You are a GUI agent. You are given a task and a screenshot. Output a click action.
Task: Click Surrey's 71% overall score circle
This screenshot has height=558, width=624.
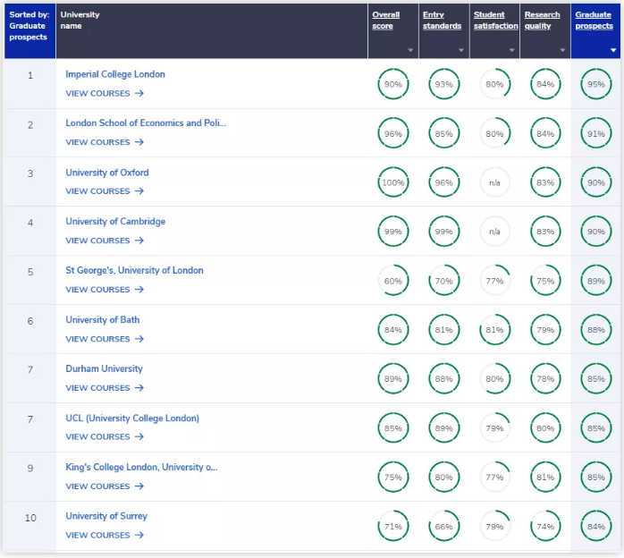click(x=393, y=526)
